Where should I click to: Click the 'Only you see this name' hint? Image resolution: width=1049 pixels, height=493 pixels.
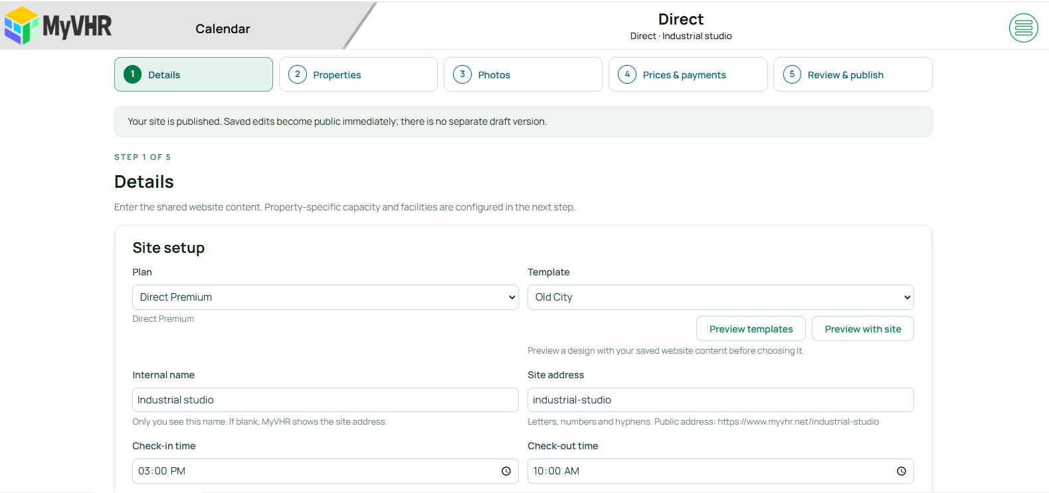pos(260,422)
